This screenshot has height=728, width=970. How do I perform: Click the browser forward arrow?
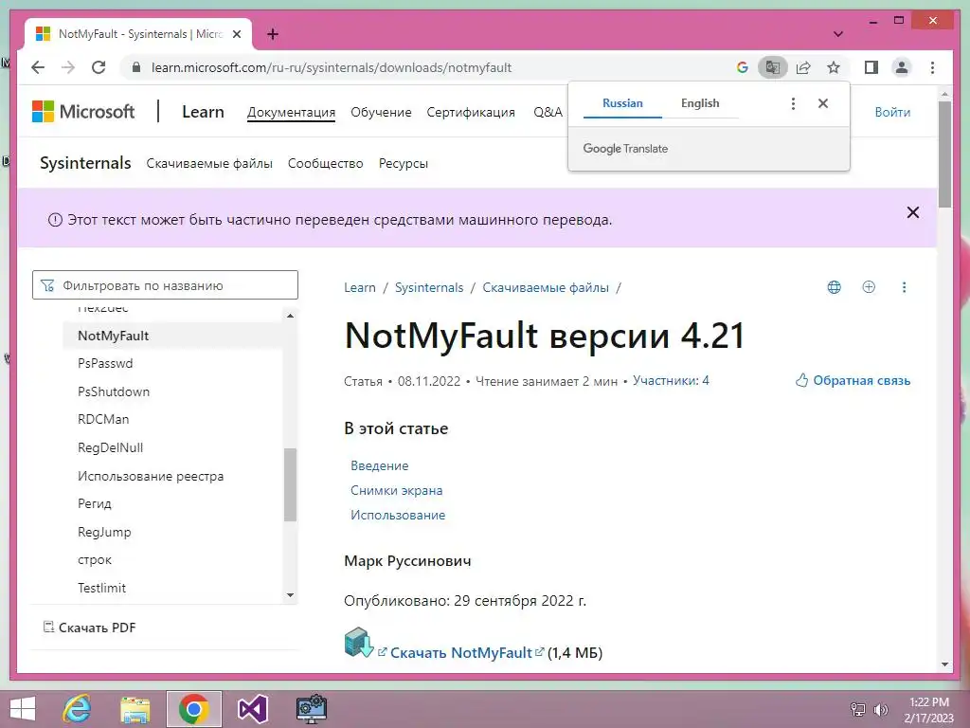tap(68, 67)
